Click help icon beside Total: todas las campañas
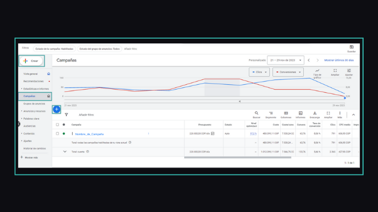This screenshot has height=212, width=378. click(130, 143)
